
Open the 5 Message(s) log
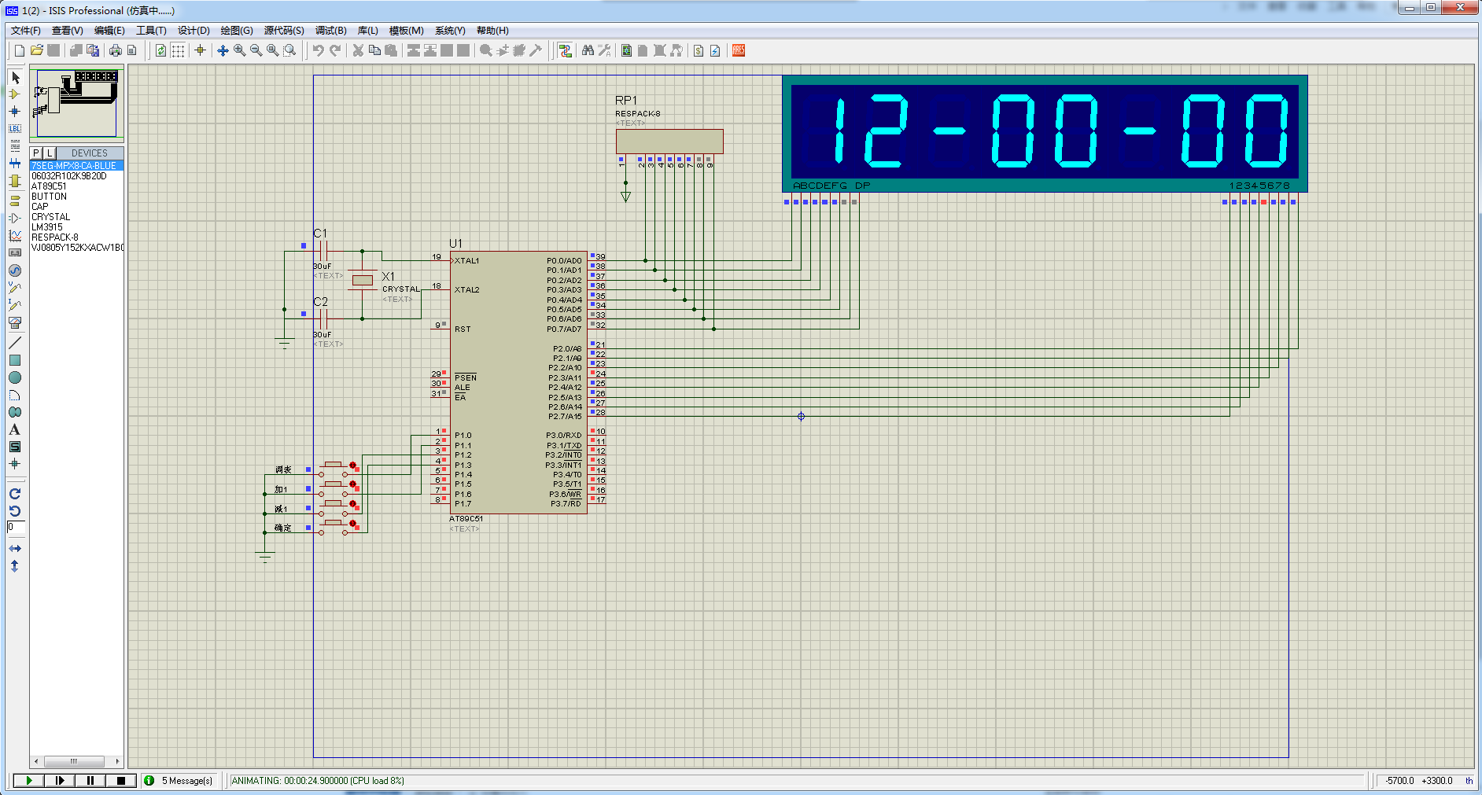(x=179, y=781)
